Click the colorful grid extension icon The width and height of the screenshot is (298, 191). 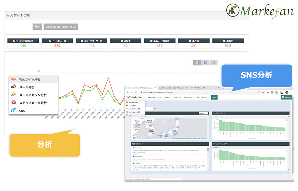coord(276,93)
